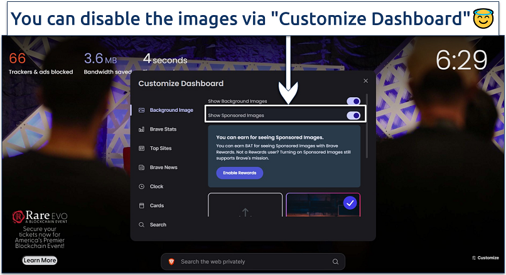
Task: Open the Customize button at bottom right
Action: coord(485,257)
